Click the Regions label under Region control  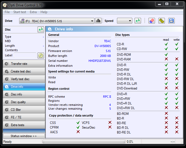click(54, 101)
